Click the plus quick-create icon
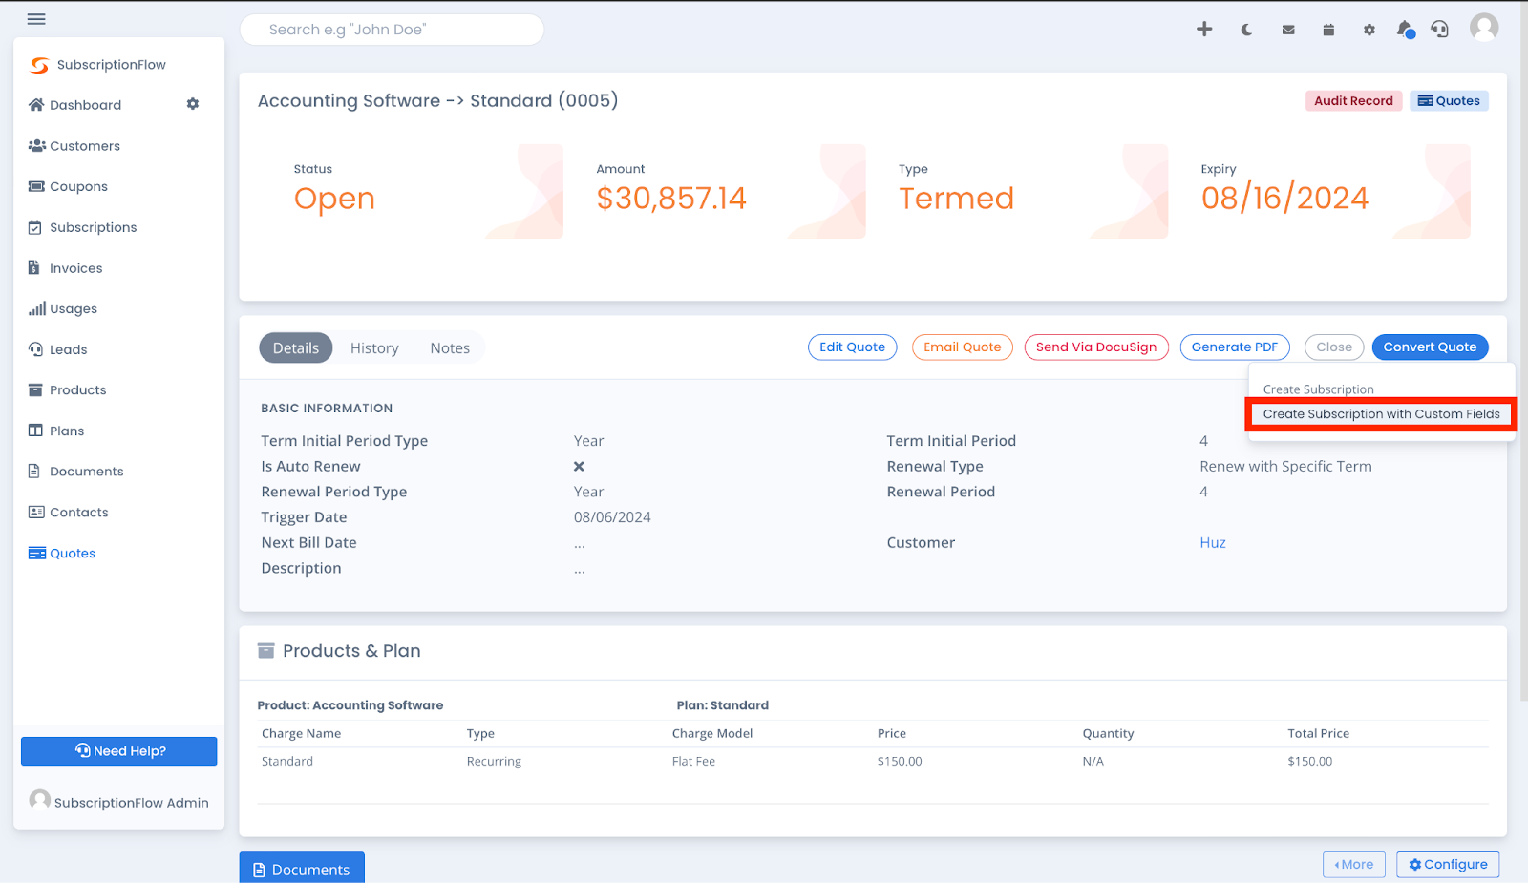Screen dimensions: 1528x883 [1204, 30]
